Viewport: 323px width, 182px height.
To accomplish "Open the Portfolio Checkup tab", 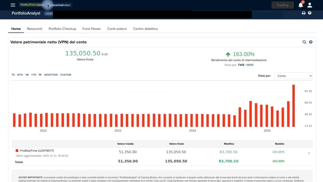I will pos(62,29).
